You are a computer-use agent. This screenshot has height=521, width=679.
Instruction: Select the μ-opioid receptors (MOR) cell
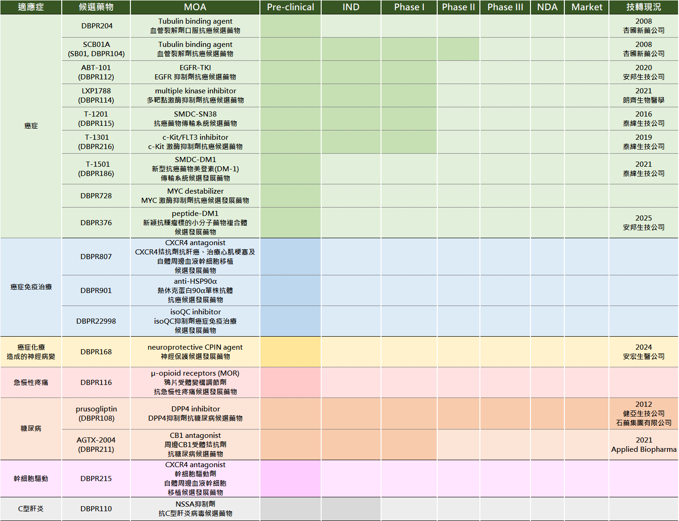(195, 383)
